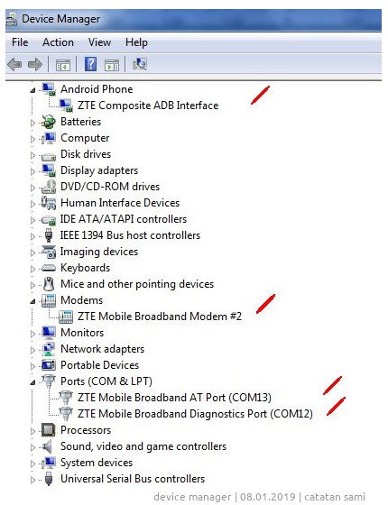Select ZTE Mobile Broadband Modem #2 label
Screen dimensions: 388x505
160,317
